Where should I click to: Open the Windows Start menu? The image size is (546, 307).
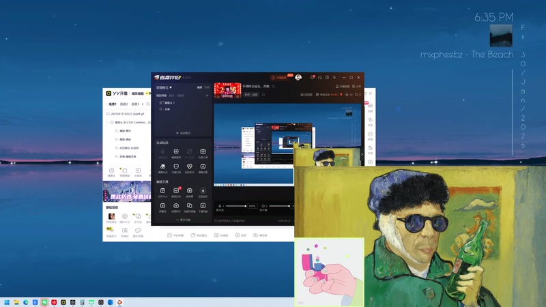point(7,302)
